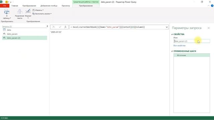
Task: Collapse the ribbon with chevron
Action: [208, 6]
